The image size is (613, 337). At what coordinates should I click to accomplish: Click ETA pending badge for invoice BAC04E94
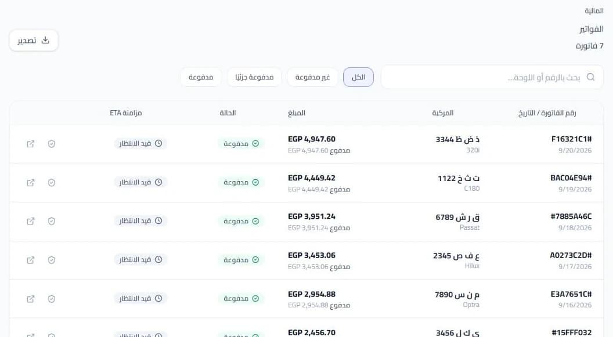coord(140,182)
